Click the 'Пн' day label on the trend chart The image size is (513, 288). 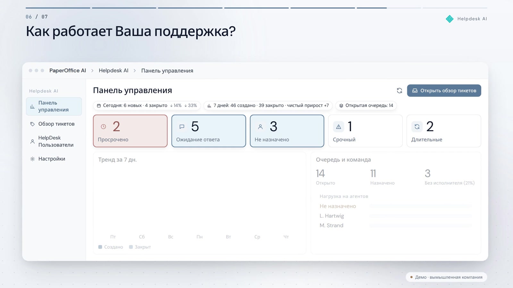pyautogui.click(x=199, y=237)
